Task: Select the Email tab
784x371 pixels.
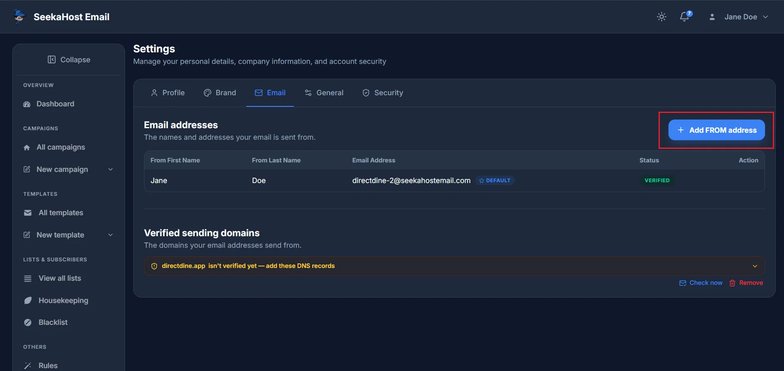Action: tap(270, 93)
